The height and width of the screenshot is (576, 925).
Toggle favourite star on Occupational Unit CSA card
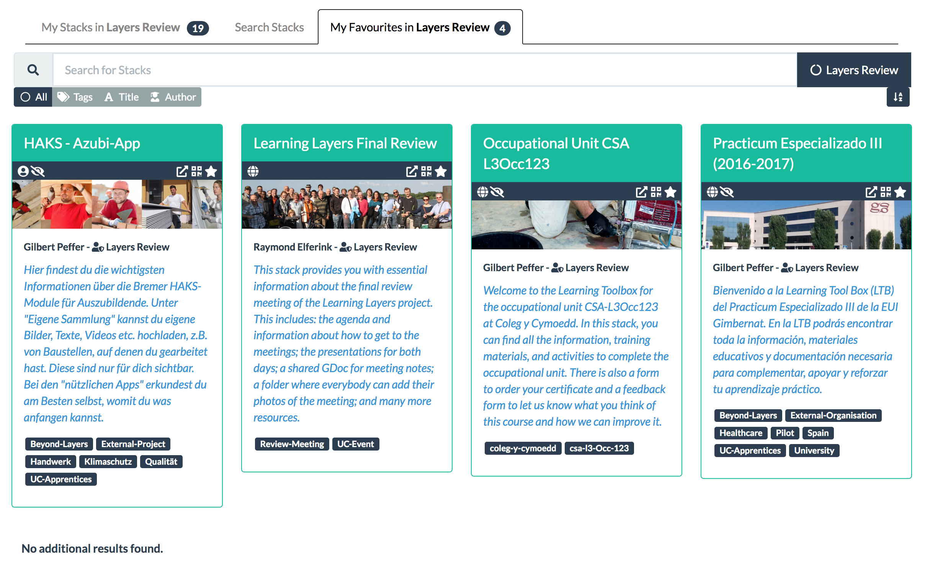(x=670, y=192)
